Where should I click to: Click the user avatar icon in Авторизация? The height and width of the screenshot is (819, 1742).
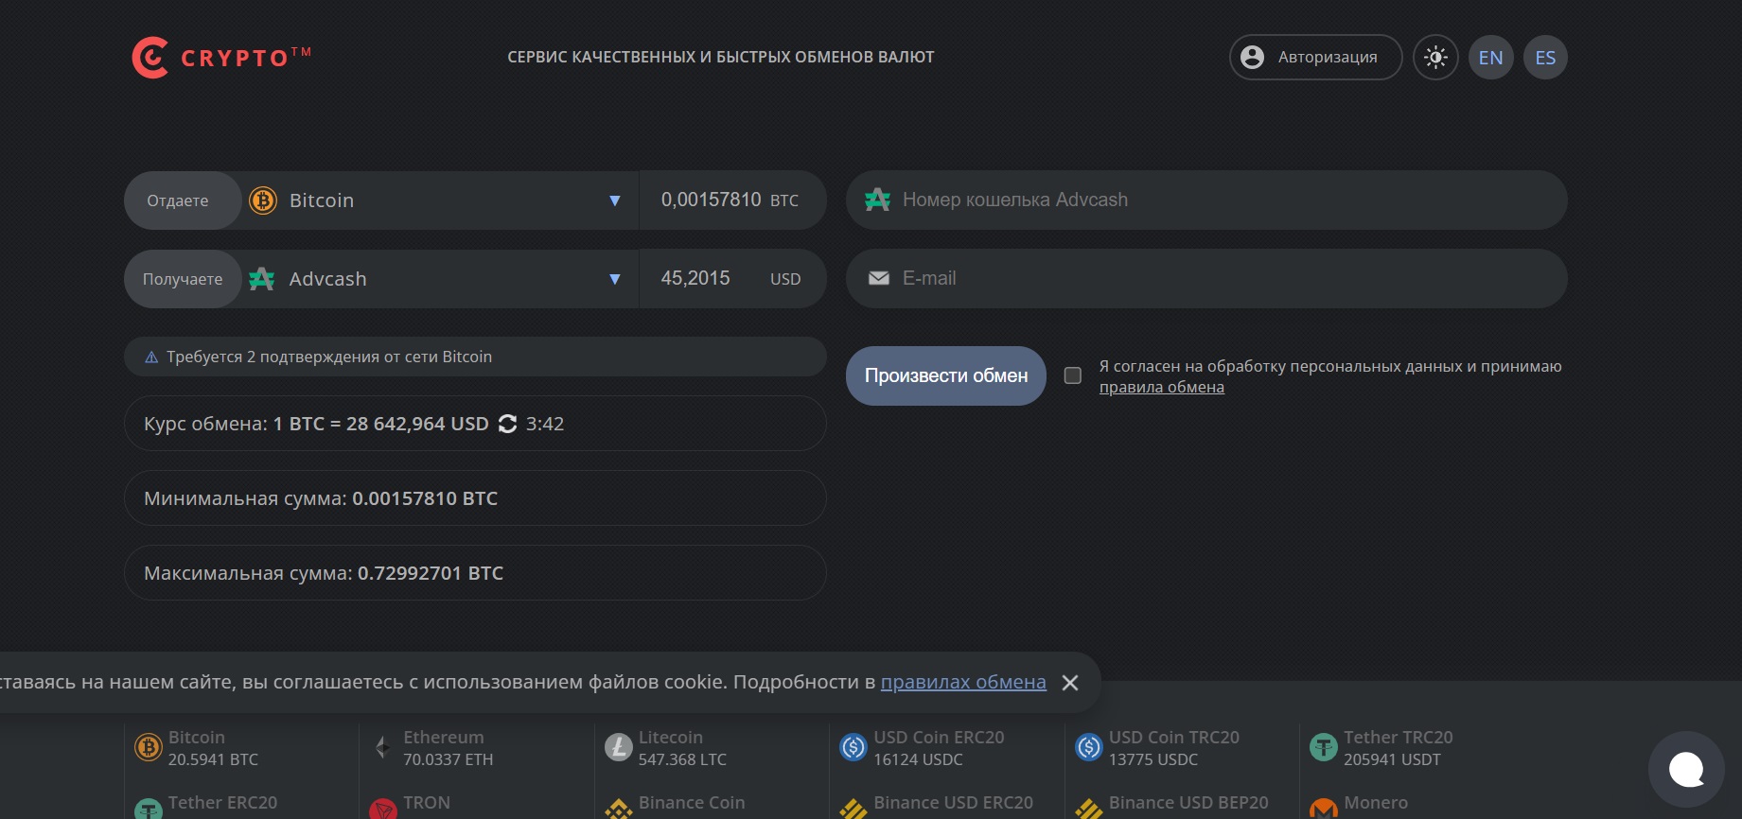click(x=1252, y=58)
